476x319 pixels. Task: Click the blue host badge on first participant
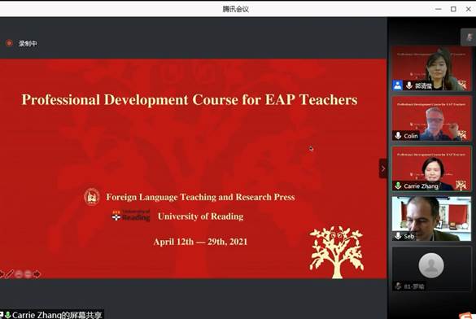point(397,85)
